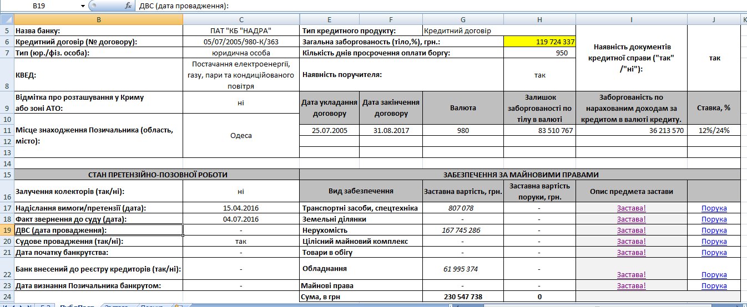Switch to the ПублПасп sheet tab
The width and height of the screenshot is (747, 307).
tap(77, 305)
